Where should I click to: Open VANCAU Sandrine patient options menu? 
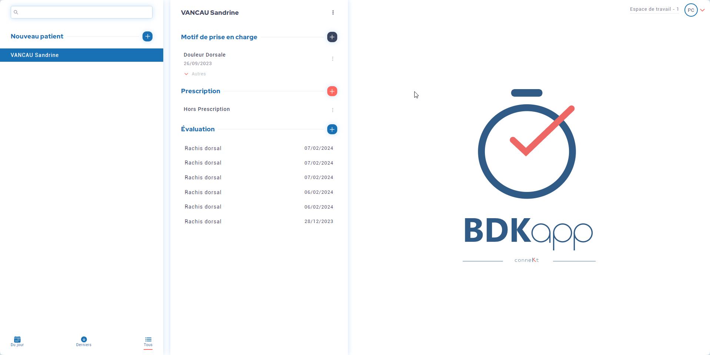333,13
